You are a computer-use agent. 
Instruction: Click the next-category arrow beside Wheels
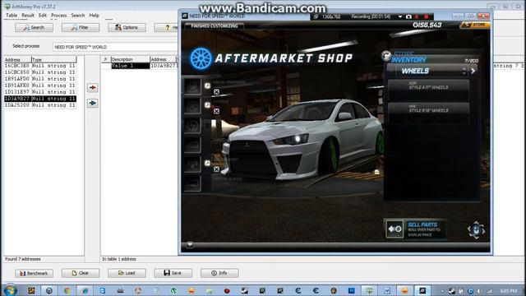click(473, 71)
